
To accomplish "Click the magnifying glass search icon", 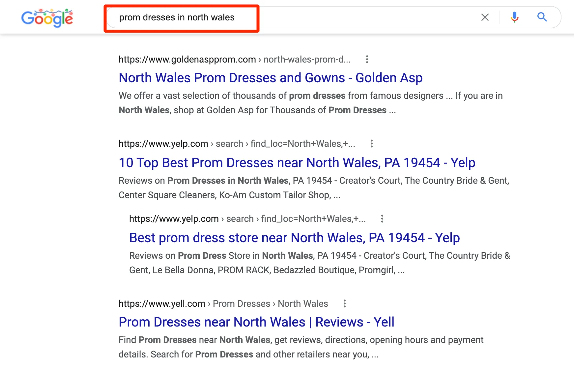I will point(542,17).
